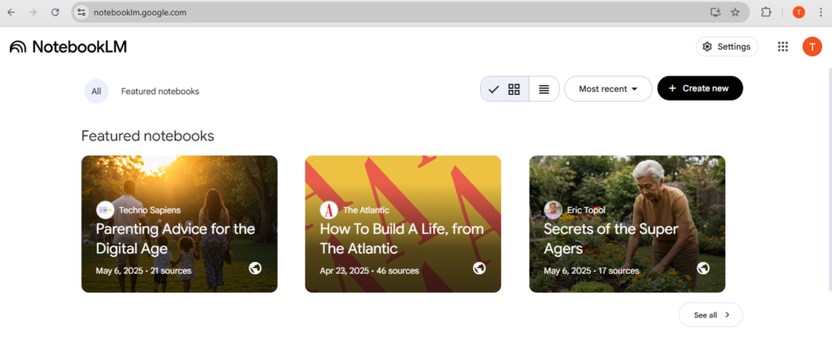Image resolution: width=832 pixels, height=341 pixels.
Task: Bookmark page with the star icon
Action: [x=735, y=12]
